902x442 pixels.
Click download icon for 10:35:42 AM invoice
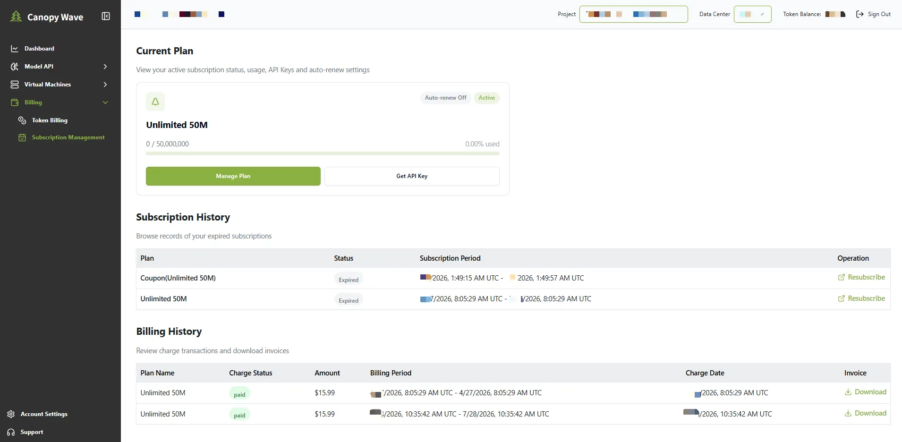pyautogui.click(x=848, y=413)
